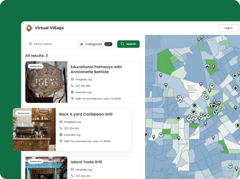The image size is (240, 179).
Task: Open the Island Taste Grill title
Action: pos(86,162)
